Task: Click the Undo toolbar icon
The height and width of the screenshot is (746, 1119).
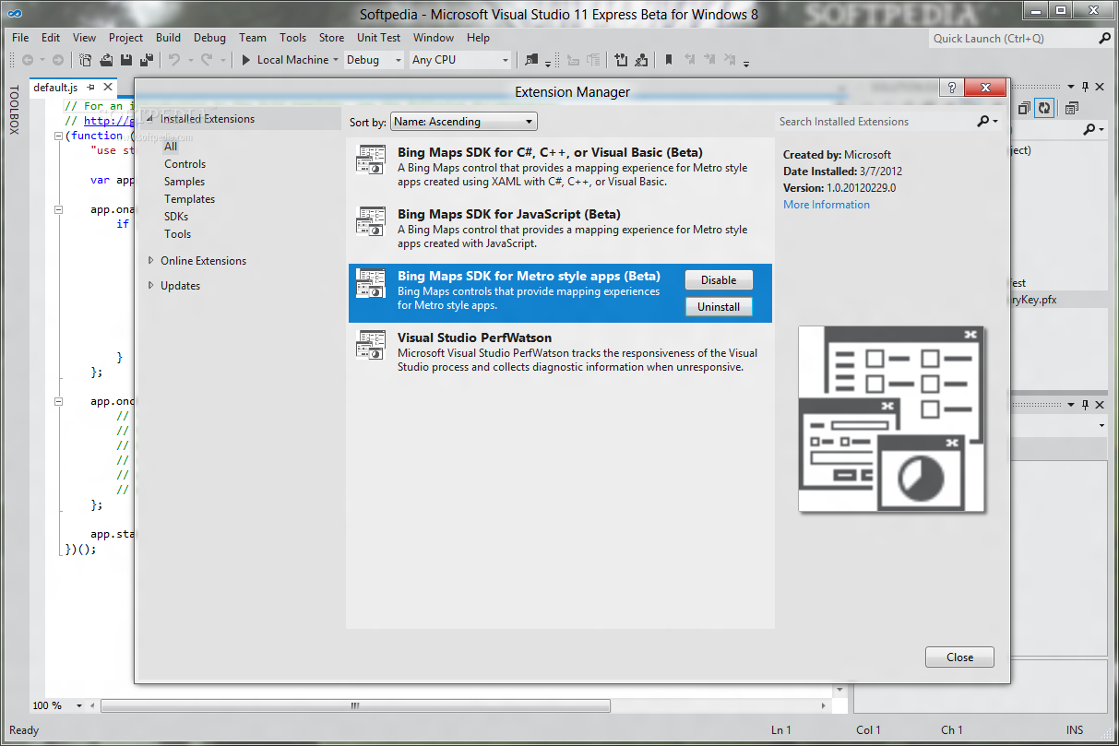Action: pos(173,60)
